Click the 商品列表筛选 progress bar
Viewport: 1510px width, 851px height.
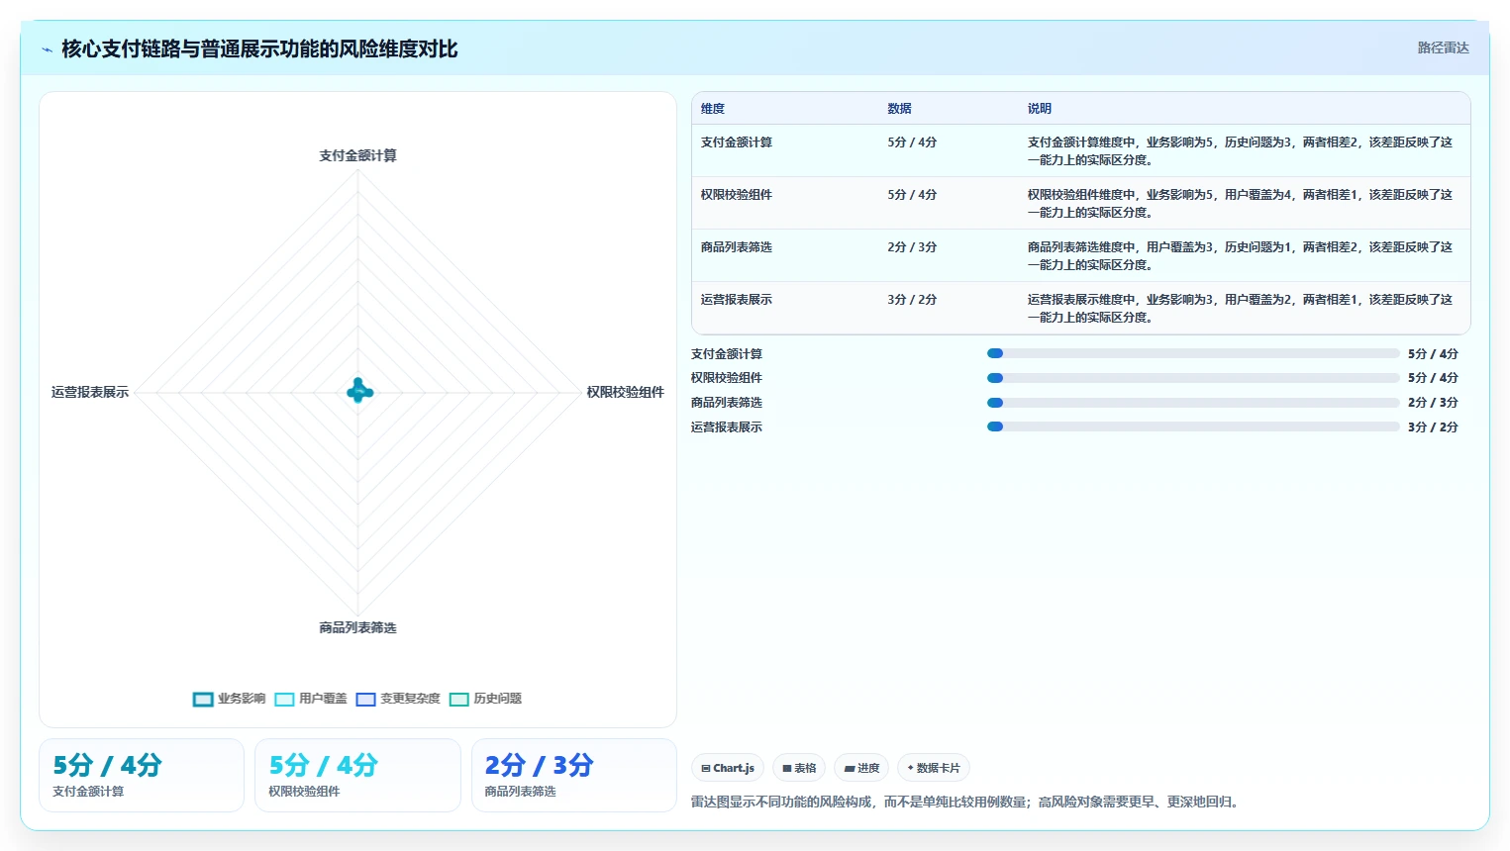click(1193, 403)
